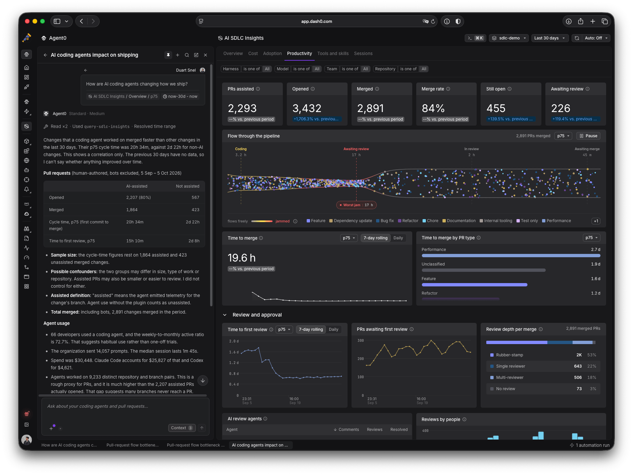This screenshot has width=633, height=475.
Task: Click the Single reviewer color swatch
Action: pyautogui.click(x=492, y=366)
